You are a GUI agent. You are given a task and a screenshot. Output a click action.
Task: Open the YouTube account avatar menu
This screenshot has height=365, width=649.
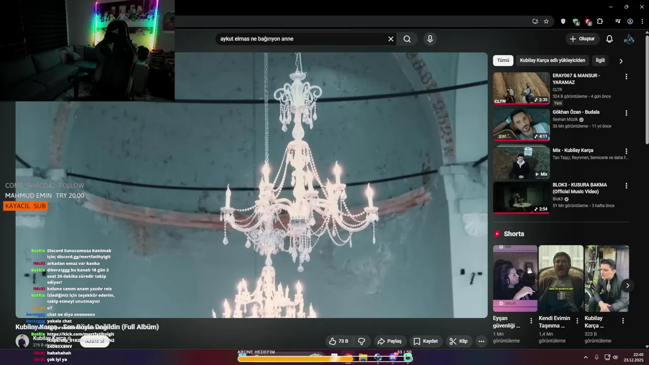[629, 39]
